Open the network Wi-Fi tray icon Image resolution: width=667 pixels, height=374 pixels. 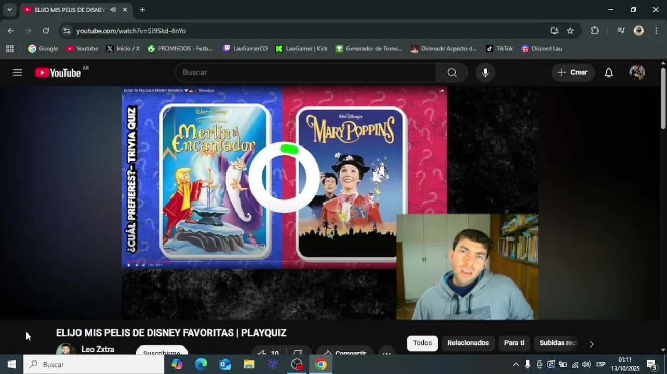coord(575,364)
